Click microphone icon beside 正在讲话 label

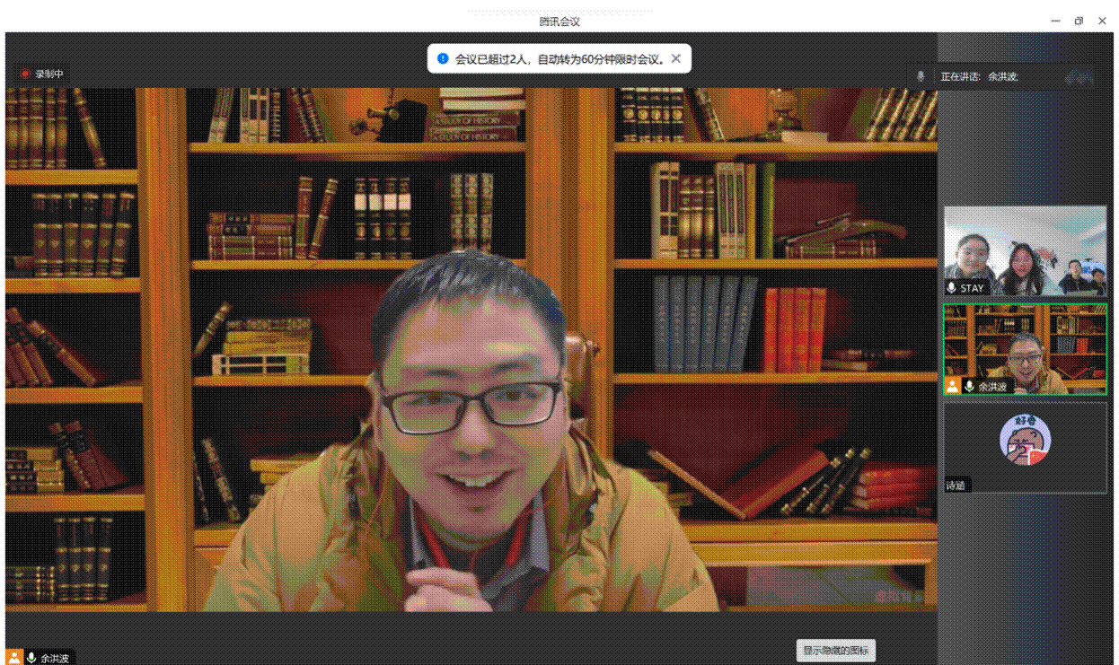(x=921, y=77)
